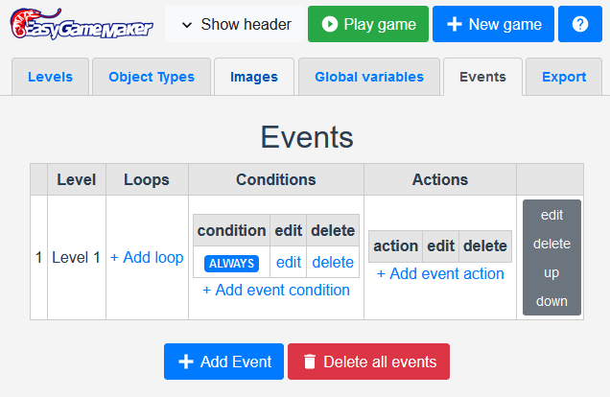The height and width of the screenshot is (397, 610).
Task: Expand the Show header dropdown
Action: tap(236, 24)
